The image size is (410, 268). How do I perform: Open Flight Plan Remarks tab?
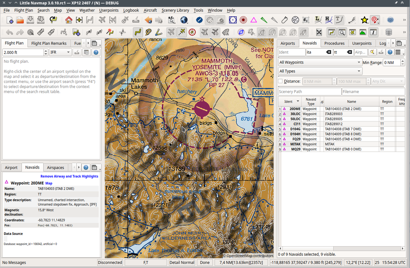pos(49,43)
